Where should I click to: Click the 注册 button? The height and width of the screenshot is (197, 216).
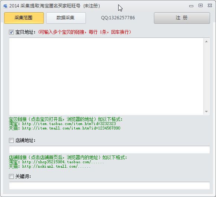coord(182,18)
